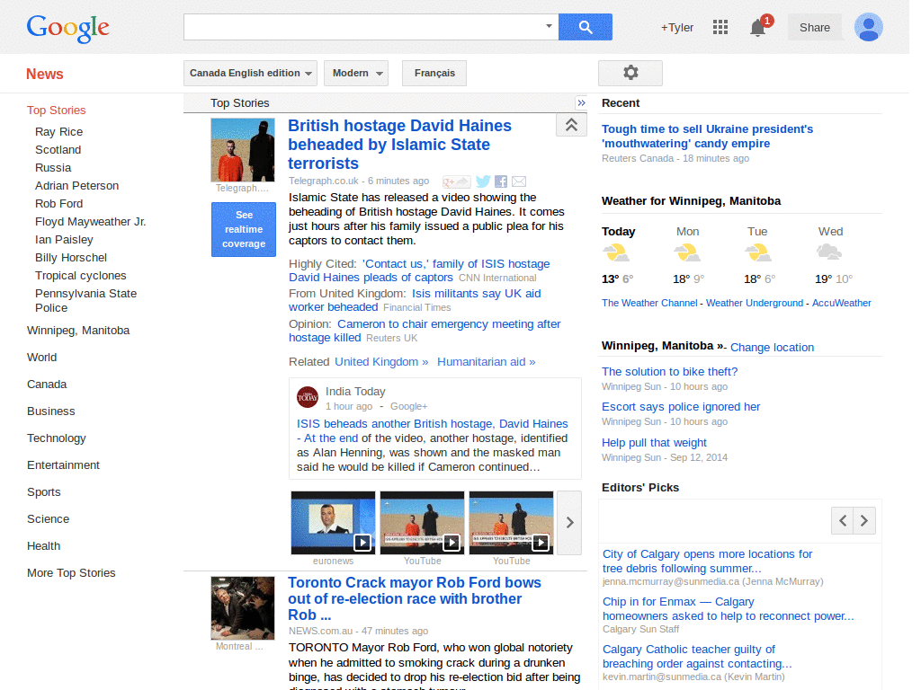Open the Google apps grid icon

click(720, 27)
